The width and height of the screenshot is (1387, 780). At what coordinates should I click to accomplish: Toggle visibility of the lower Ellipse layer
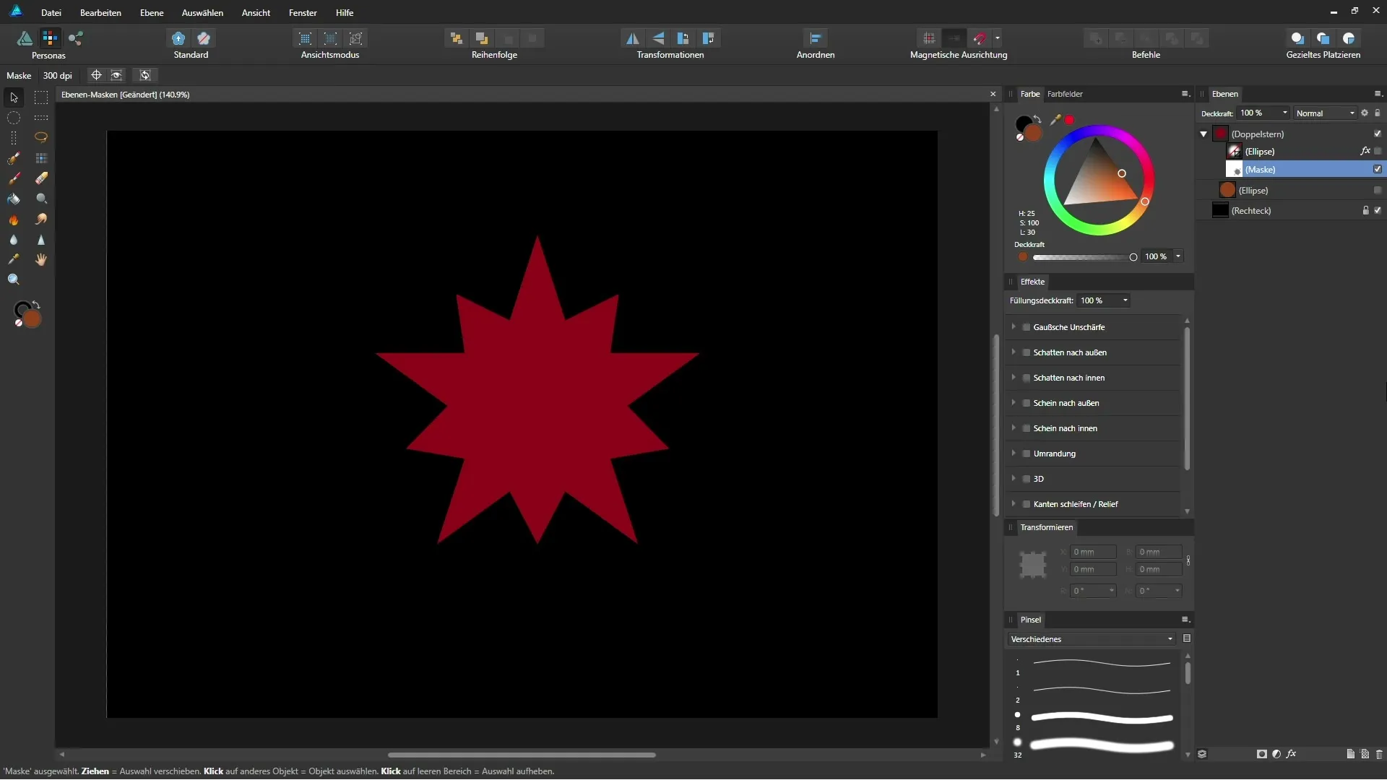pyautogui.click(x=1378, y=191)
